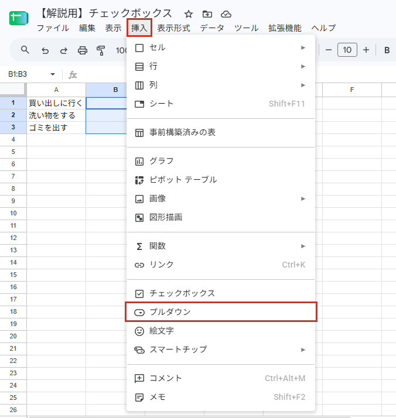Expand the 関数 submenu

220,246
